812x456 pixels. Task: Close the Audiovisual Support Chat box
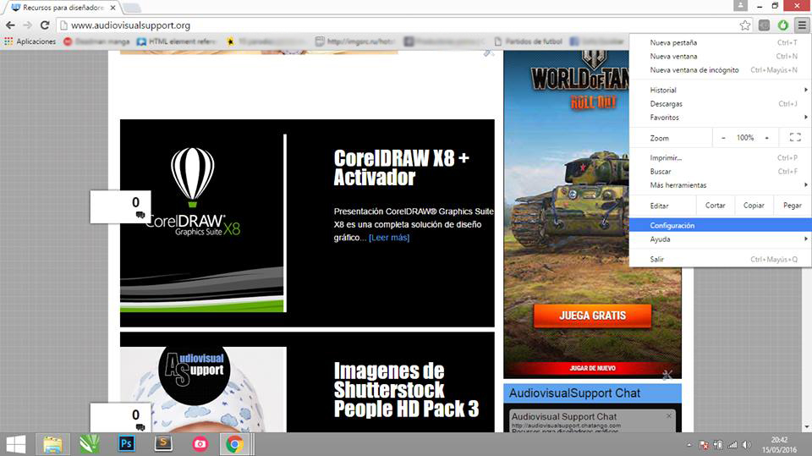coord(668,416)
